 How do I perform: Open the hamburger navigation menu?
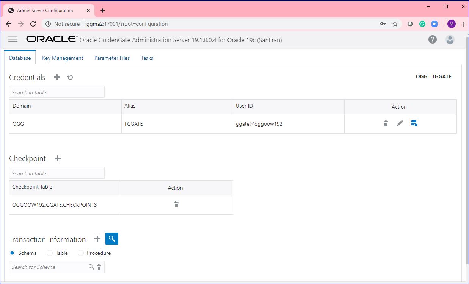tap(13, 39)
